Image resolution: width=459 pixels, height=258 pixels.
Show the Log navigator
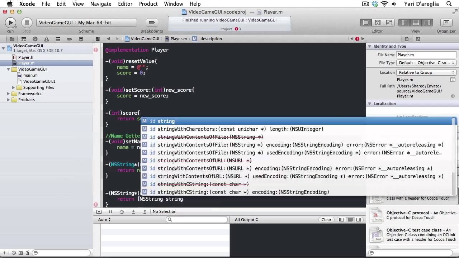click(x=81, y=39)
